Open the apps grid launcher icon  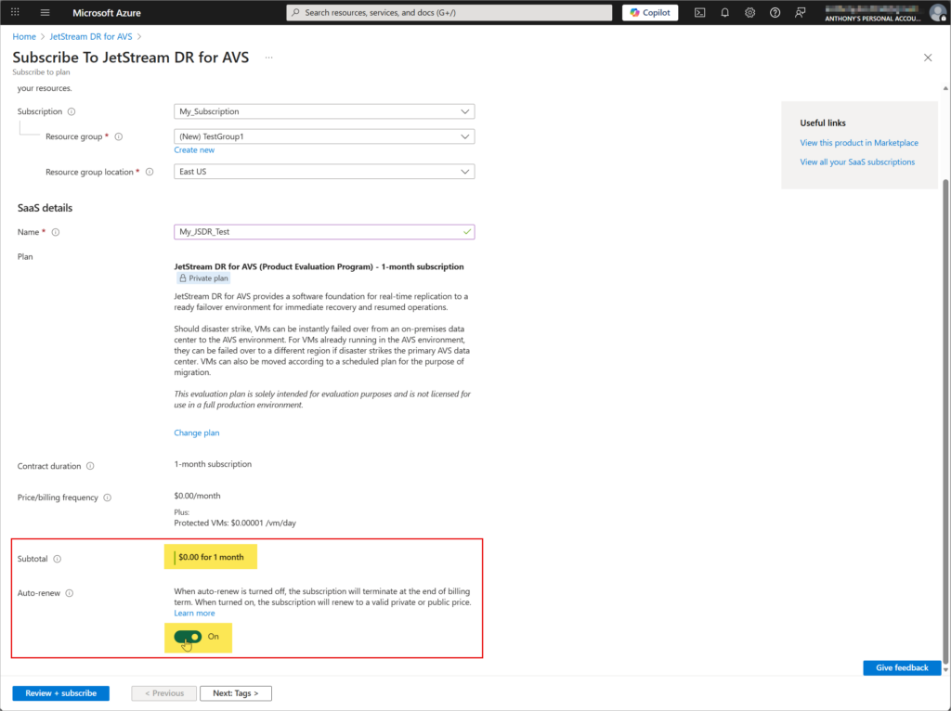click(x=15, y=12)
